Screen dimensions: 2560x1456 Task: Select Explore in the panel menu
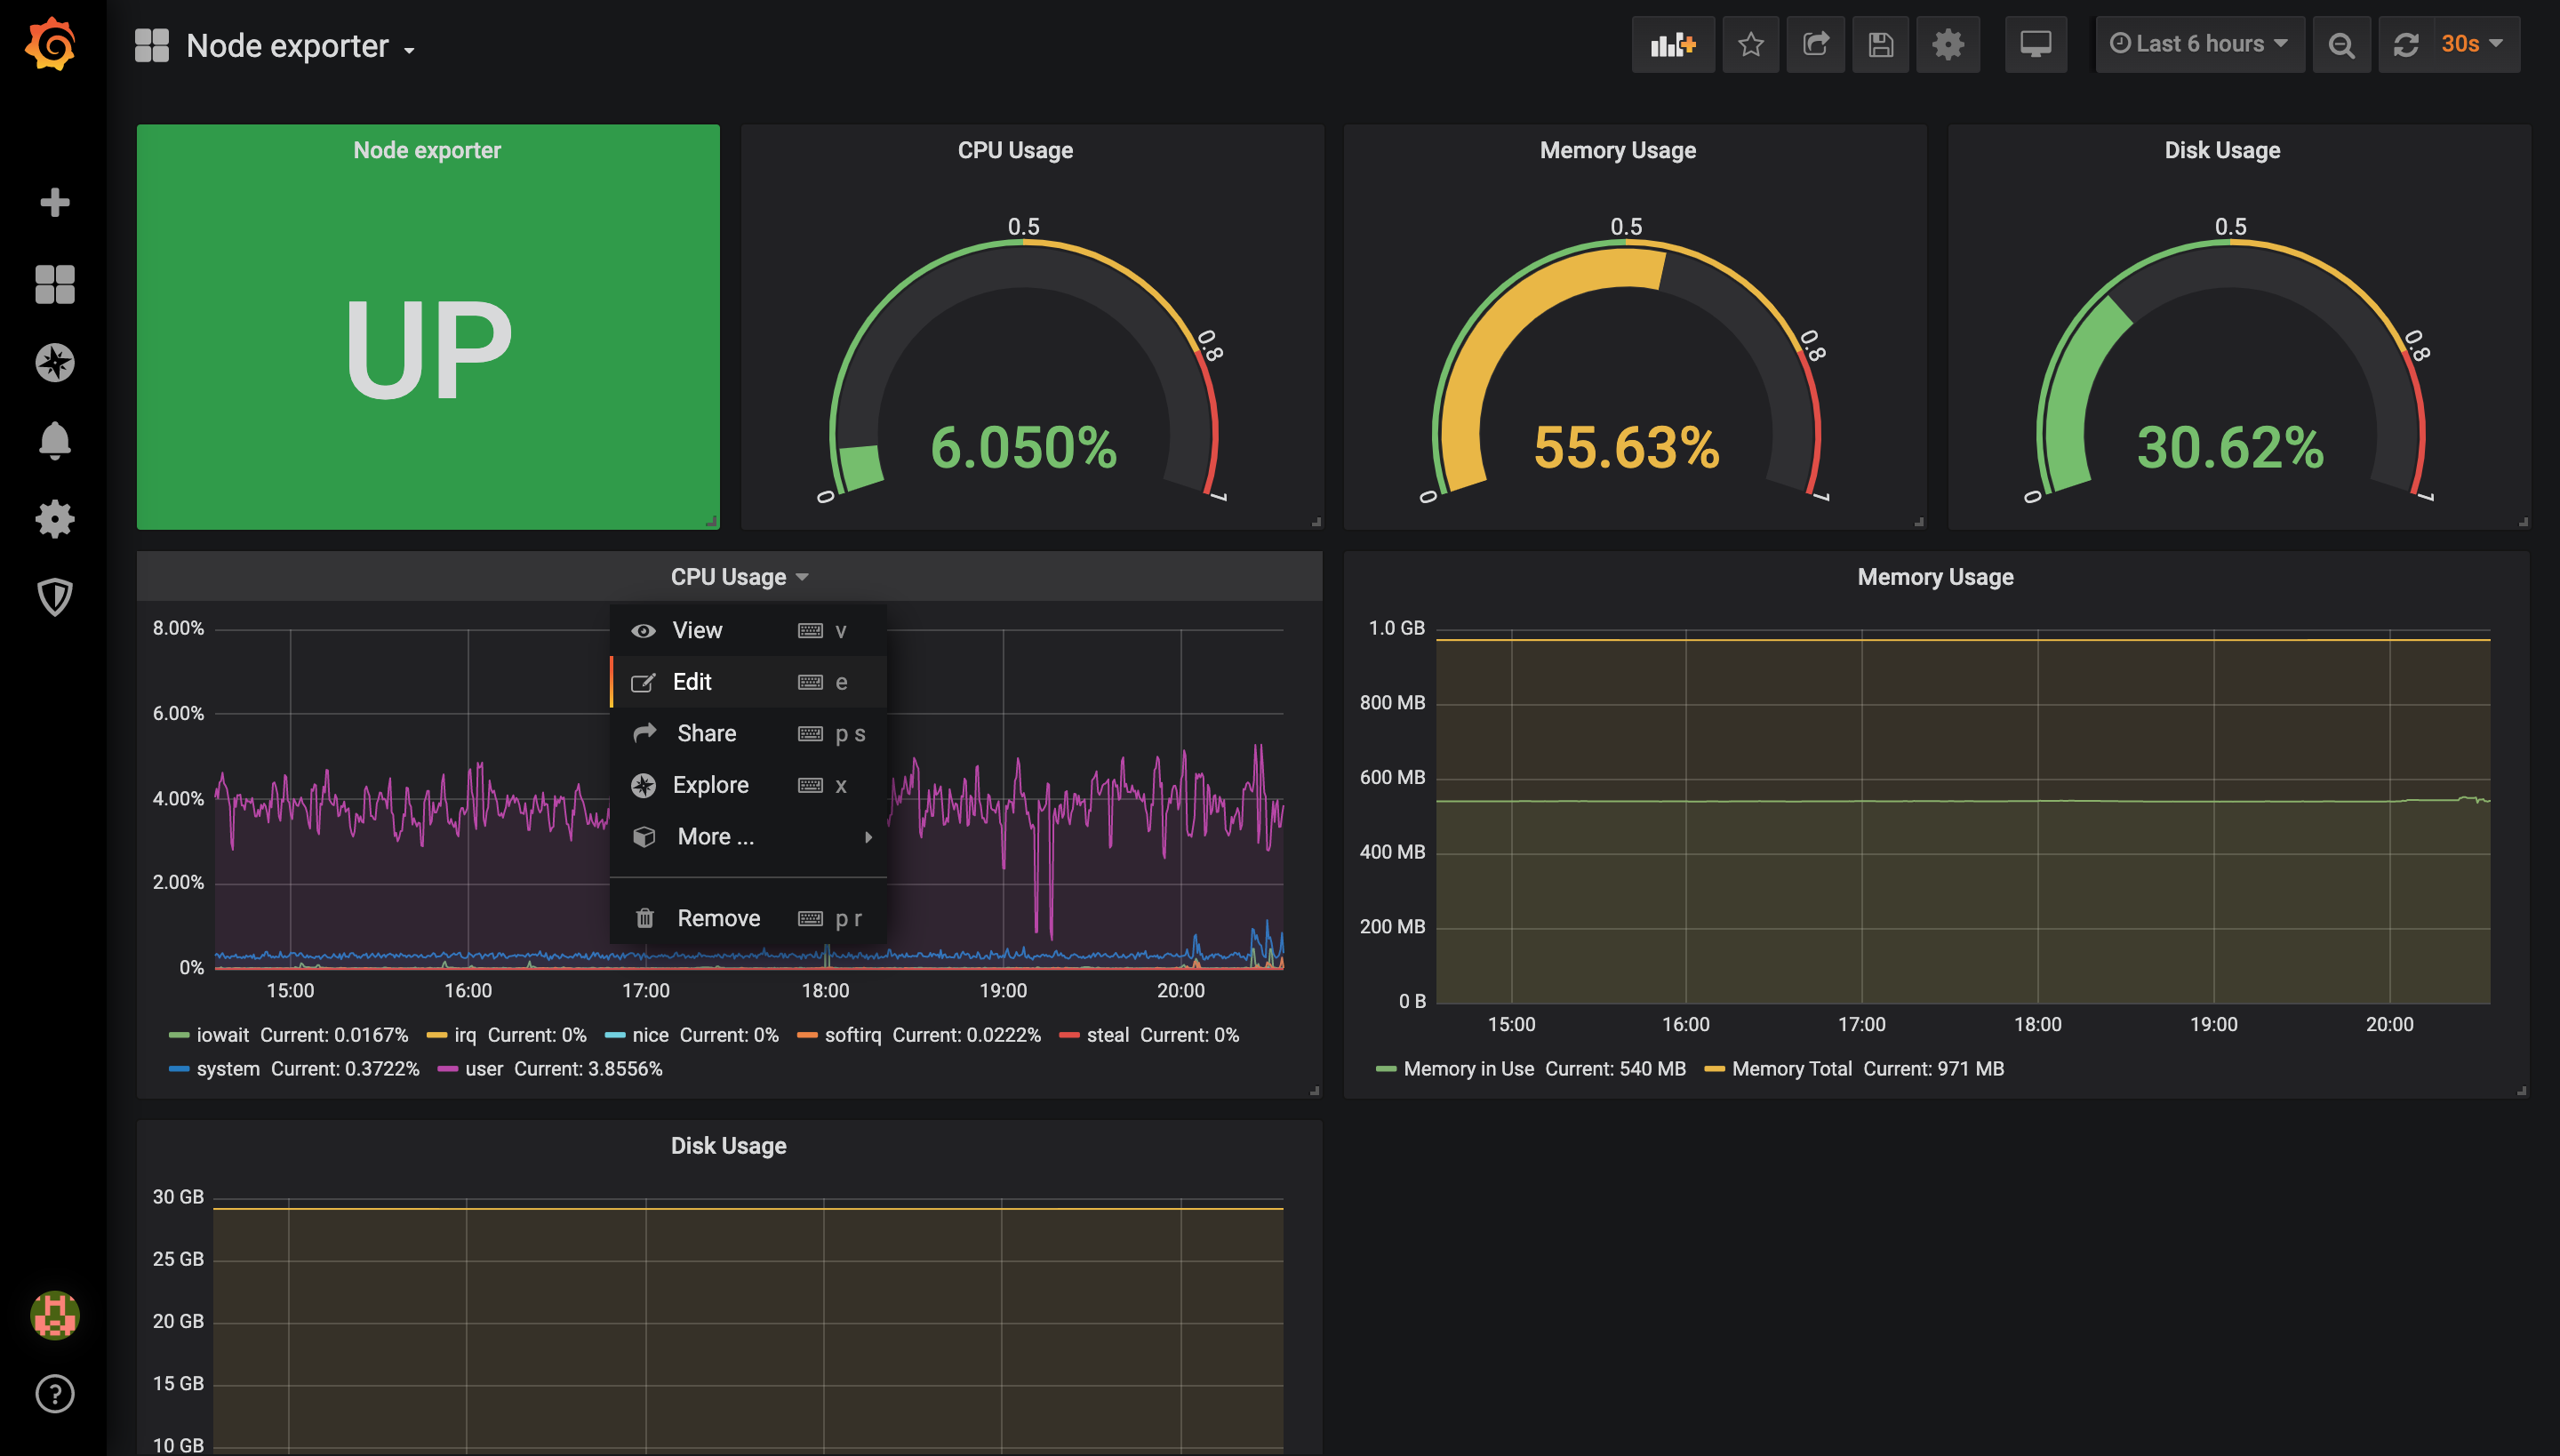[x=748, y=785]
